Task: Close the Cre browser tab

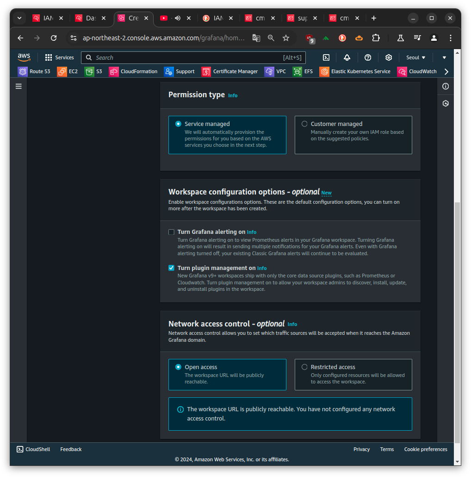Action: [146, 18]
